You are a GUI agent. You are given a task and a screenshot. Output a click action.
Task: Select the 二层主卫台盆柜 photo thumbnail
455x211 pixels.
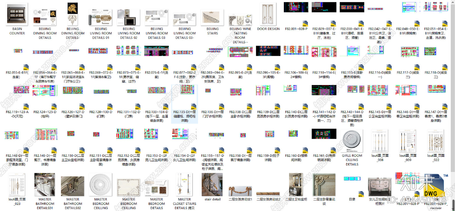click(x=296, y=185)
